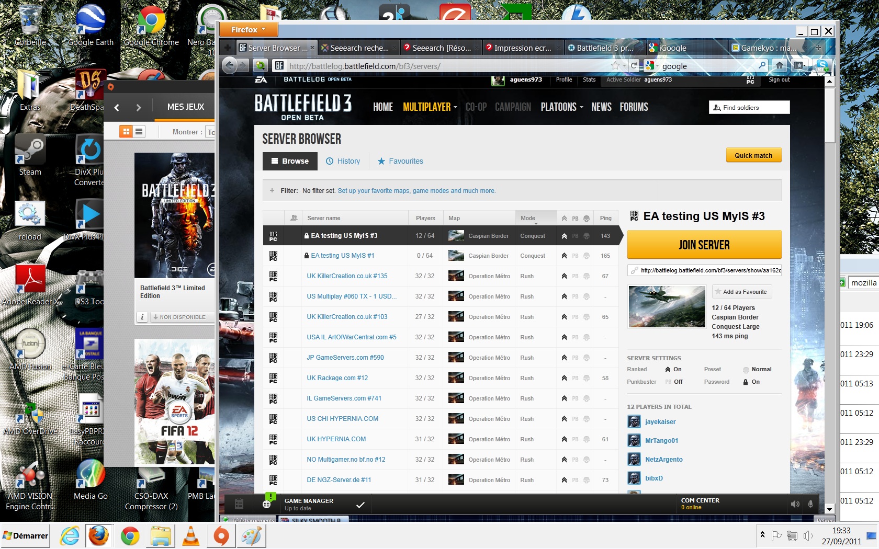Click the Quick match button
This screenshot has height=549, width=879.
[x=753, y=155]
